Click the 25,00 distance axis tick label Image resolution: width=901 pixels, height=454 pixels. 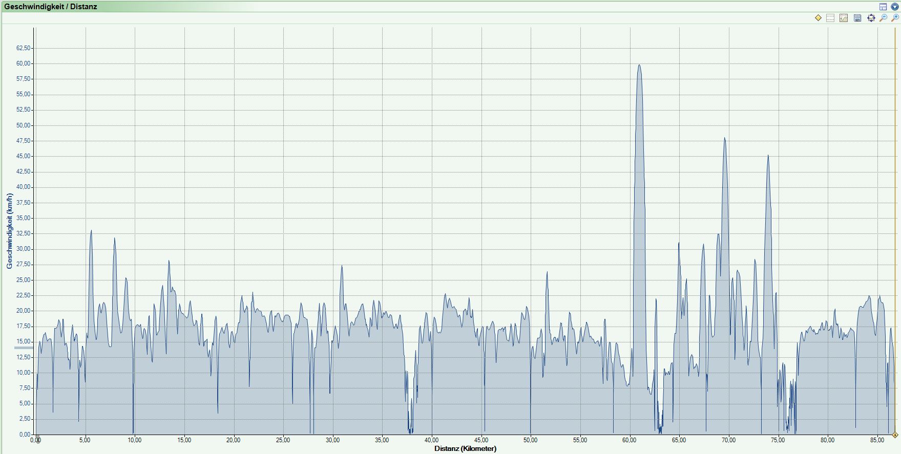[283, 440]
